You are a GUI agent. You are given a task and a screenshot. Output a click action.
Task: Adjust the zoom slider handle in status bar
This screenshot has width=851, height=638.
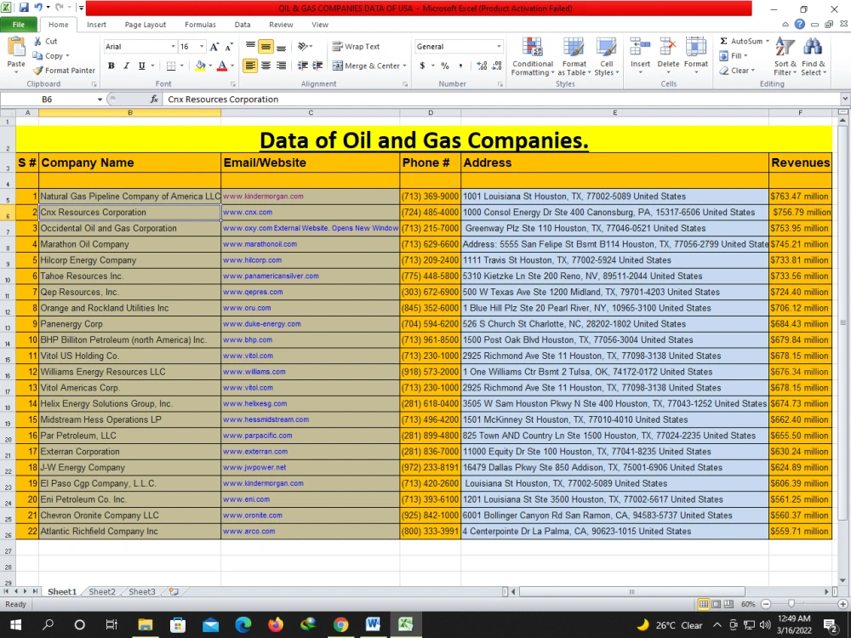coord(791,604)
